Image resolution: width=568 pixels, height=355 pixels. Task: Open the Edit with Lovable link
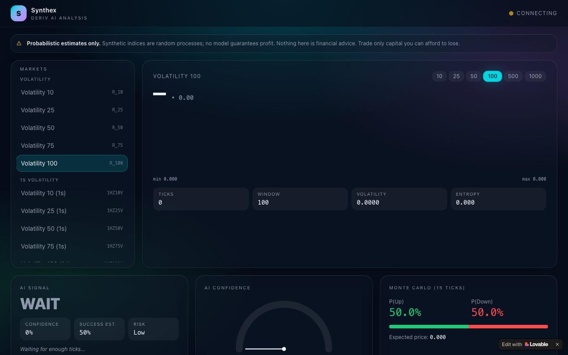point(525,344)
